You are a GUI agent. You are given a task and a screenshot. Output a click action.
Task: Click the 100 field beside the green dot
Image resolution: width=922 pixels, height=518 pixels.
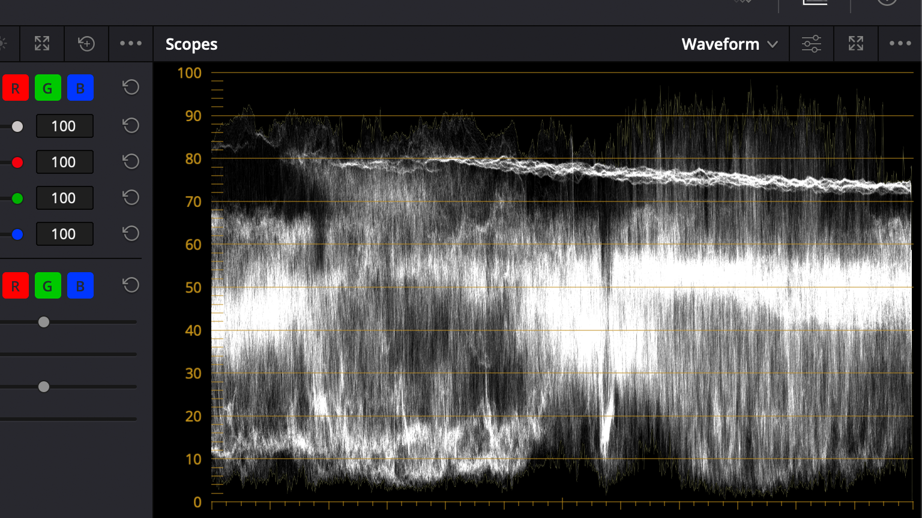click(x=64, y=198)
